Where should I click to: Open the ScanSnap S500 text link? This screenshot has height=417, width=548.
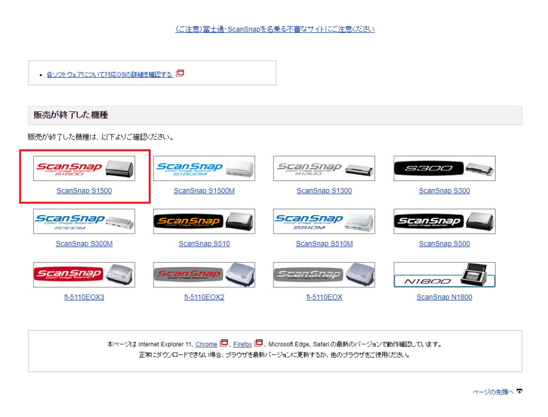(444, 244)
